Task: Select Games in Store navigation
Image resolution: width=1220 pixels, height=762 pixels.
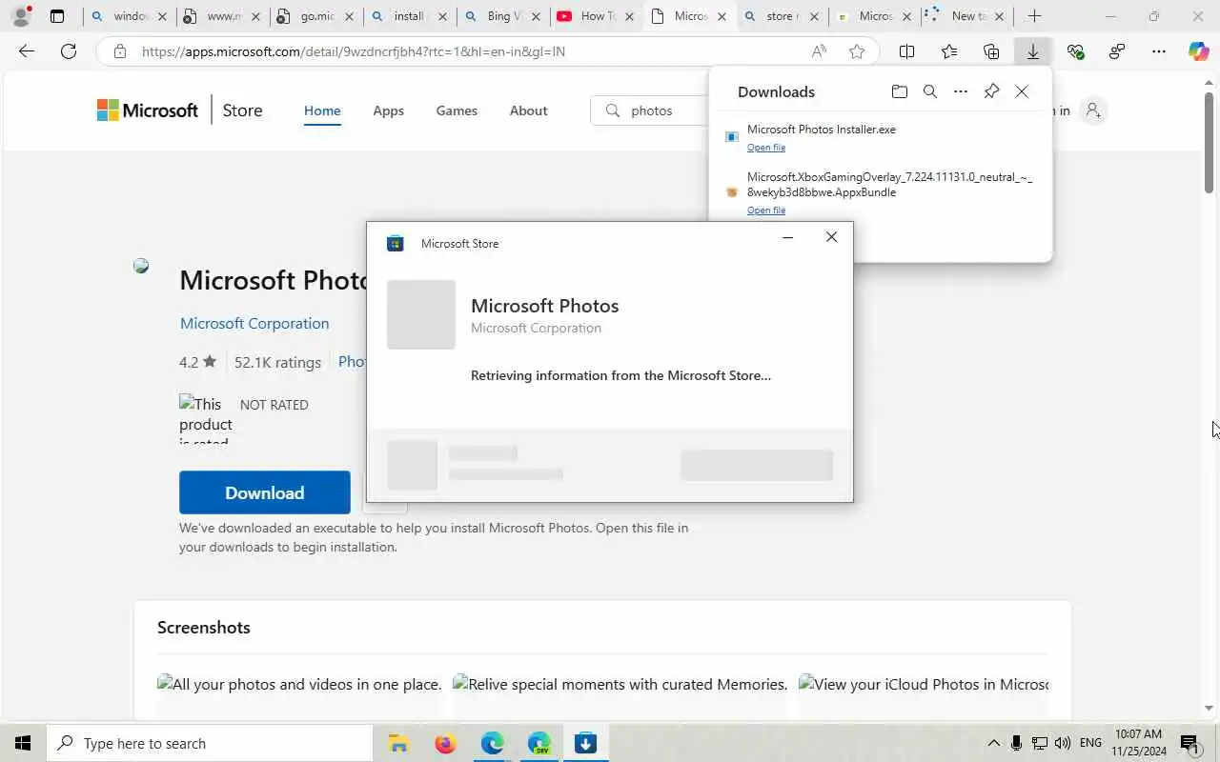Action: [x=457, y=110]
